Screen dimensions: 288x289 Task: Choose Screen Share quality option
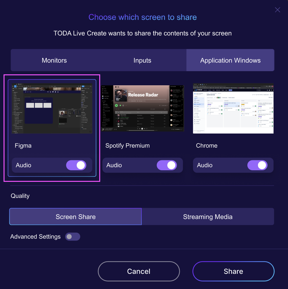[x=75, y=217]
